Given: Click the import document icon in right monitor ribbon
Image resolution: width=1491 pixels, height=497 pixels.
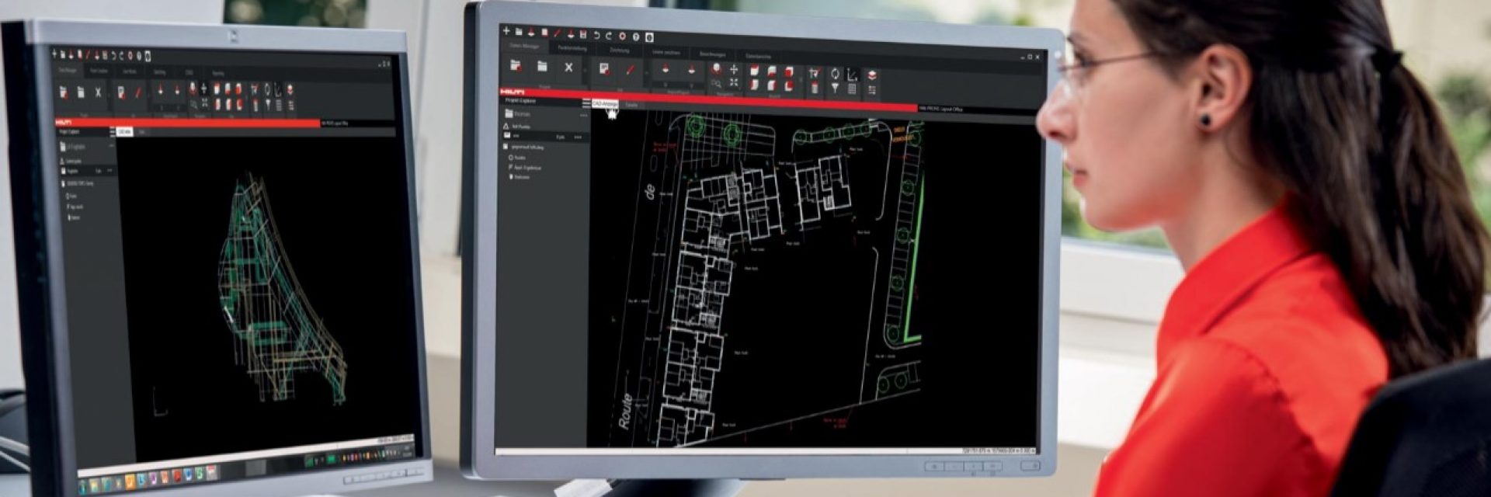Looking at the screenshot, I should pyautogui.click(x=604, y=69).
